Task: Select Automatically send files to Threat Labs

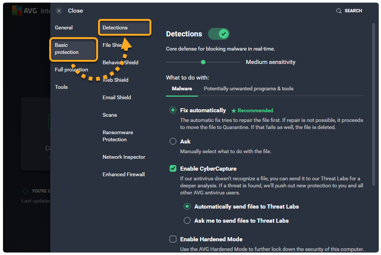Action: 187,206
